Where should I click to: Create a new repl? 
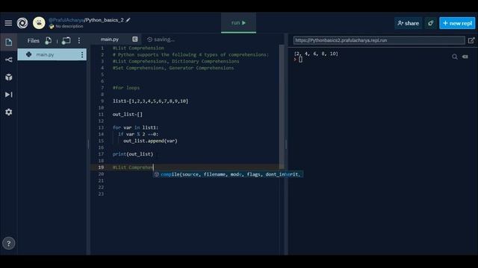pyautogui.click(x=457, y=23)
